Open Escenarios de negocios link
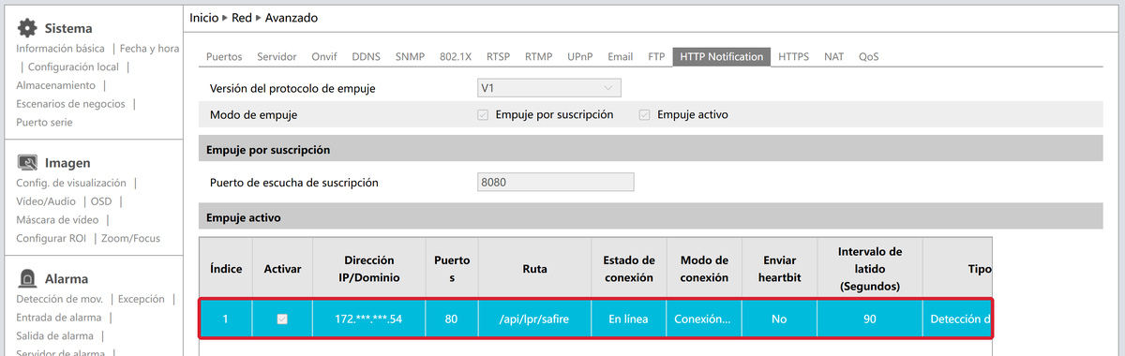 click(x=70, y=104)
